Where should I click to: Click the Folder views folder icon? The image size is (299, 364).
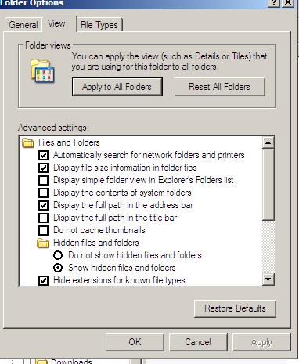pos(42,71)
